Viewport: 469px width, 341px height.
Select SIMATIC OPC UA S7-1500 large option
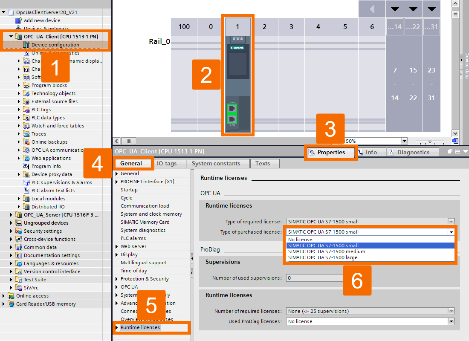pyautogui.click(x=370, y=257)
